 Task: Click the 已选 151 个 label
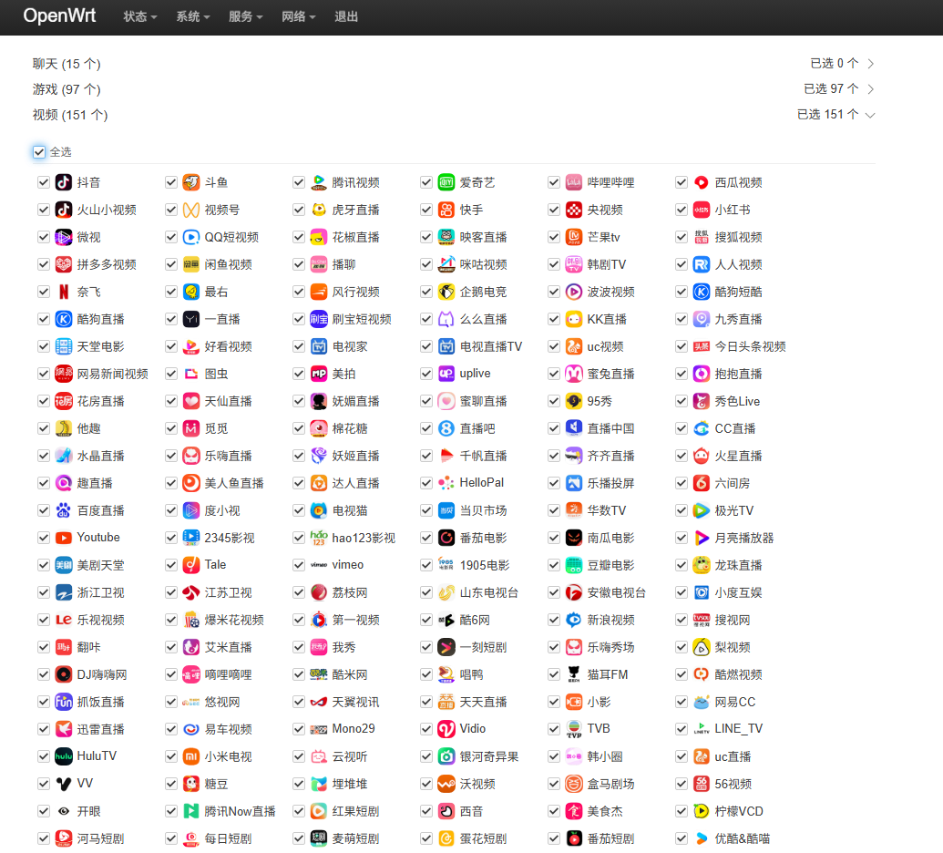coord(827,114)
